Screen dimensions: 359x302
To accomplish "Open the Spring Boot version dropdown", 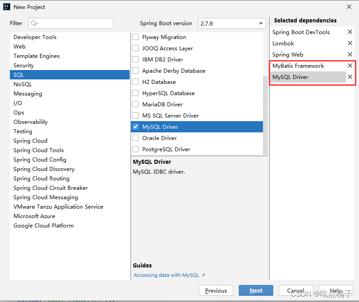I will pyautogui.click(x=232, y=23).
